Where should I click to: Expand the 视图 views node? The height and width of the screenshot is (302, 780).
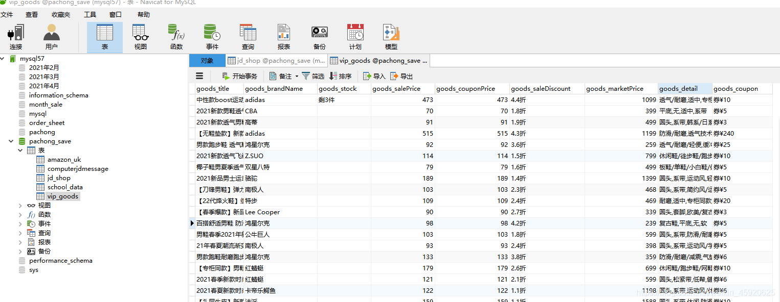tap(21, 206)
